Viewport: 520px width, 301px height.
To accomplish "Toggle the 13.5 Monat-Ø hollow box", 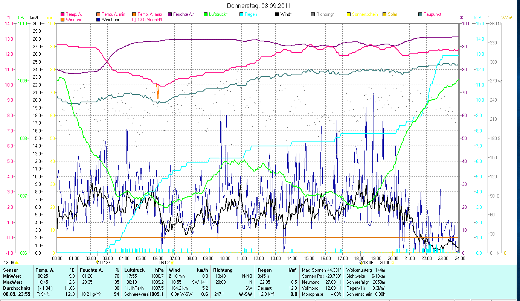I will click(x=134, y=20).
